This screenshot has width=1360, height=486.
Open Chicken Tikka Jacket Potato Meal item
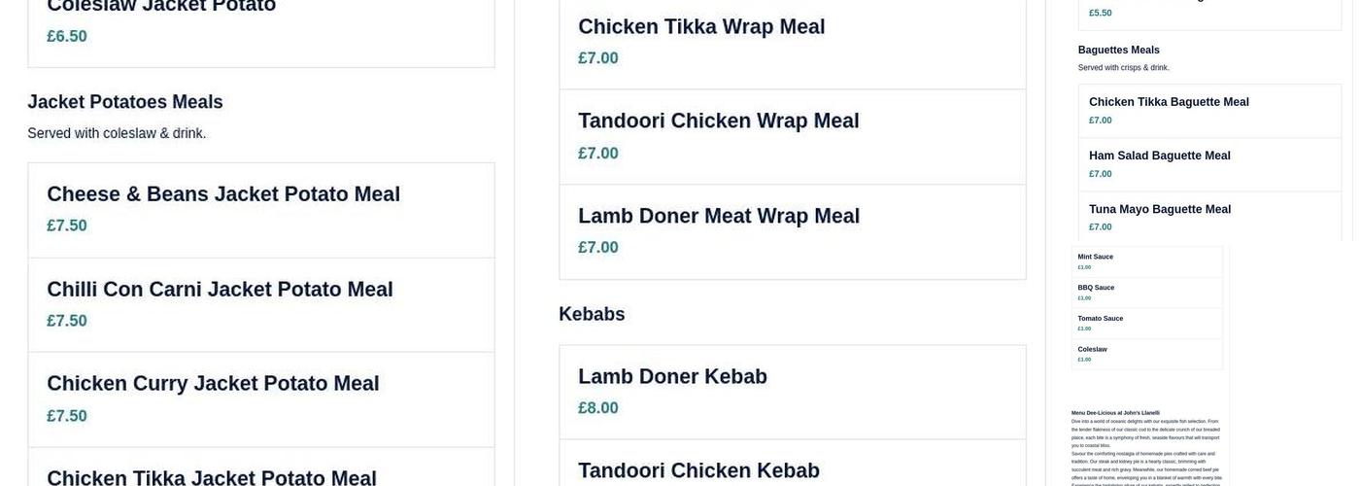click(x=260, y=473)
